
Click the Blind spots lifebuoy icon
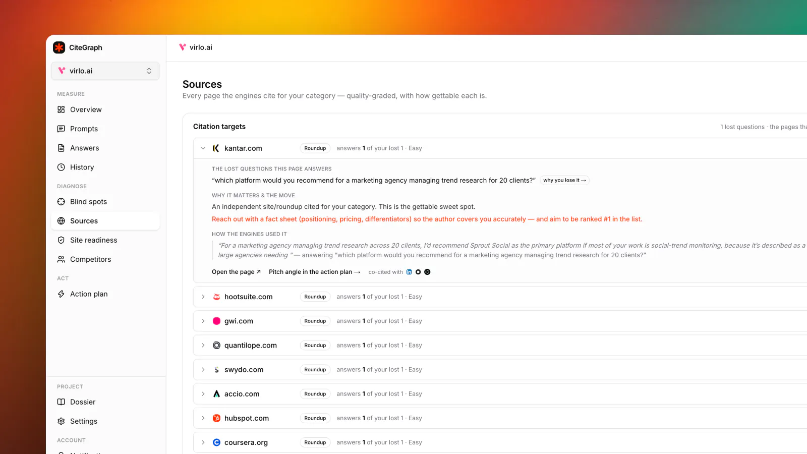coord(61,202)
